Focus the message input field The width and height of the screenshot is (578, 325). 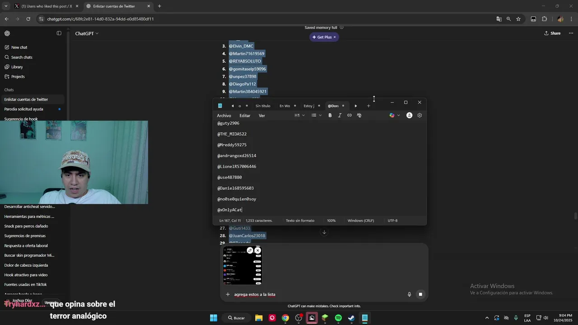pos(318,294)
